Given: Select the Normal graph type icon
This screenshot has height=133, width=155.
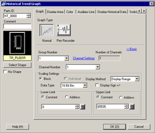Looking at the screenshot, I should tap(46, 30).
